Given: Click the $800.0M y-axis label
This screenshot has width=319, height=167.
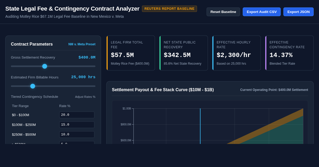Looking at the screenshot, I should tap(126, 124).
